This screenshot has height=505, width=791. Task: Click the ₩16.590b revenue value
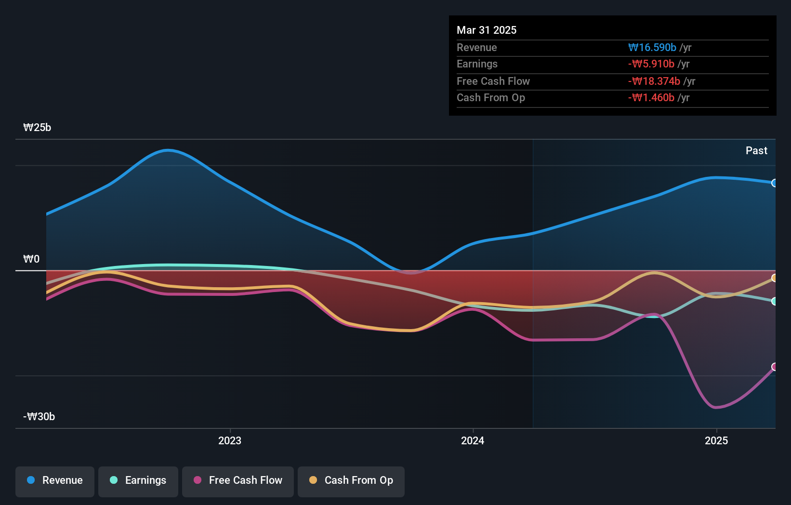pos(652,47)
